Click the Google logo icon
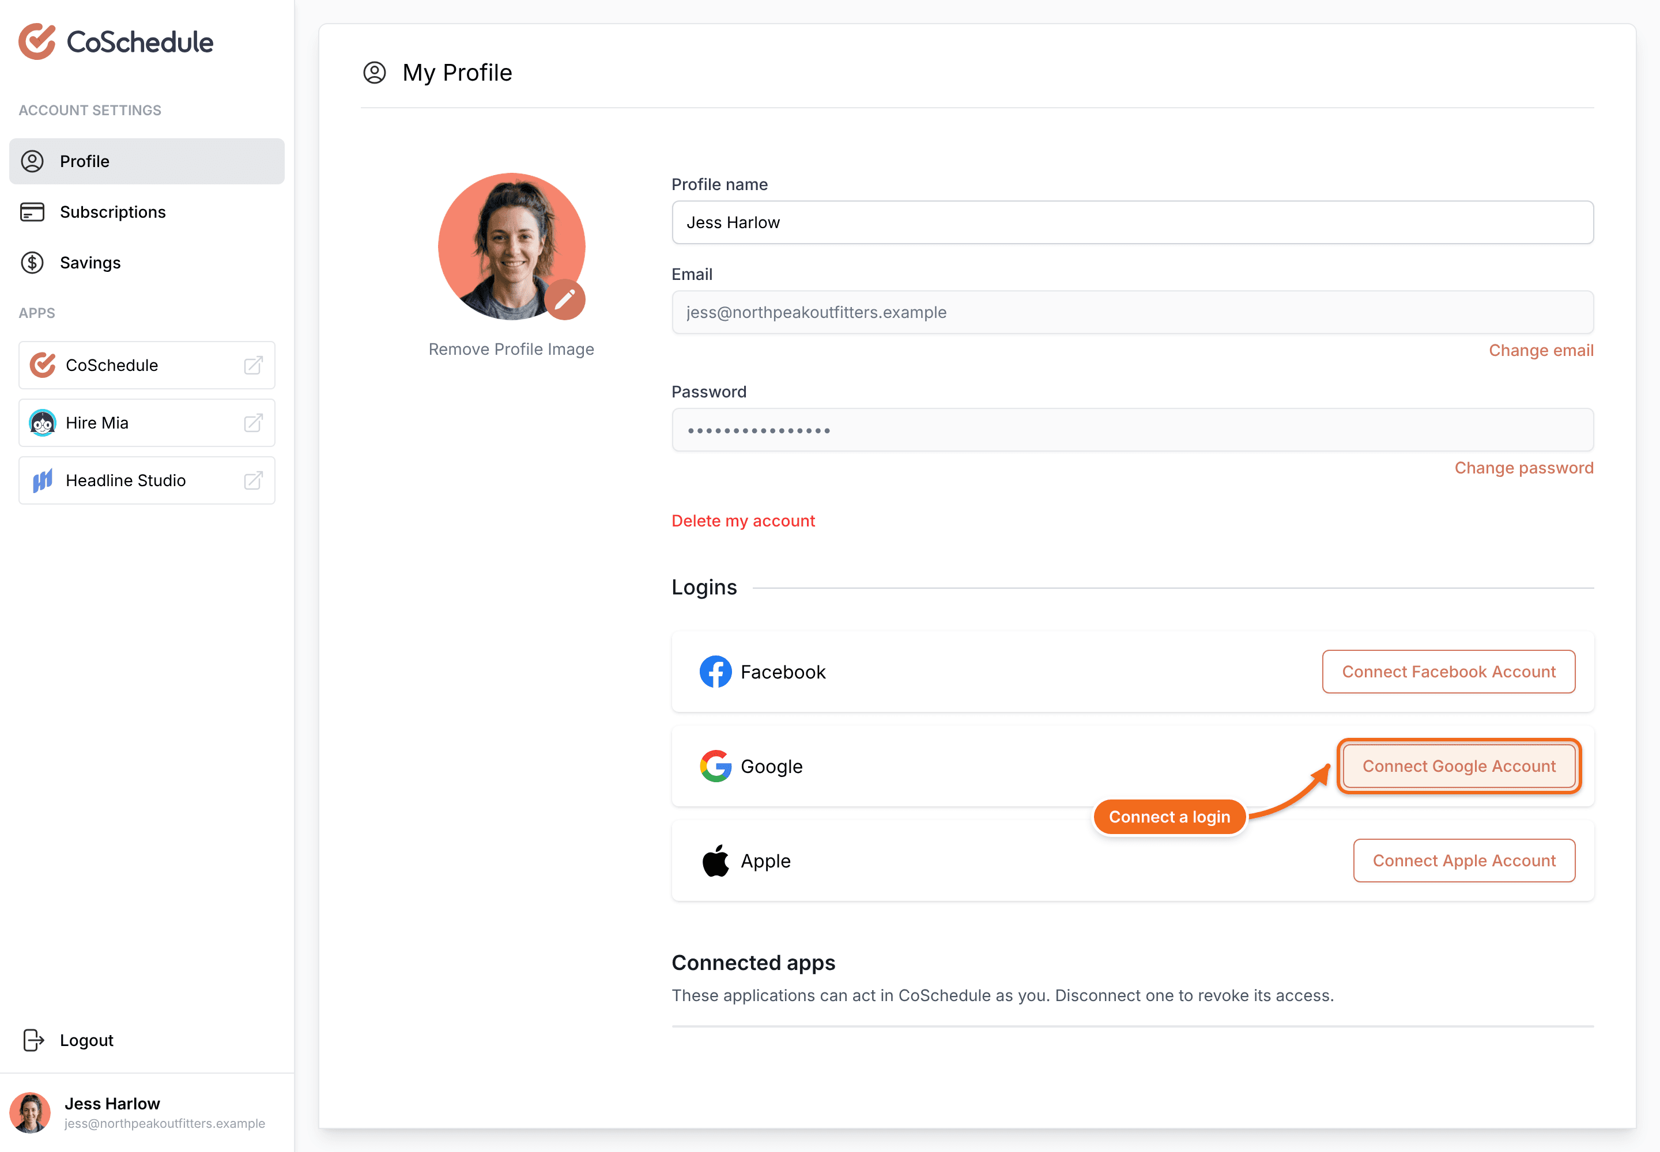Screen dimensions: 1660x1152 click(716, 767)
